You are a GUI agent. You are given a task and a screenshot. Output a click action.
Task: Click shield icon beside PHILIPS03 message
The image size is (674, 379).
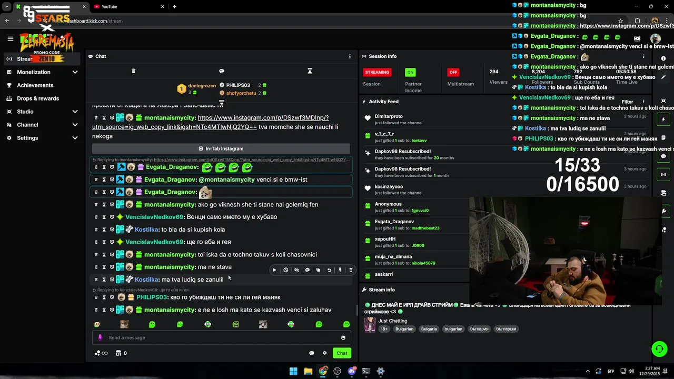[112, 297]
